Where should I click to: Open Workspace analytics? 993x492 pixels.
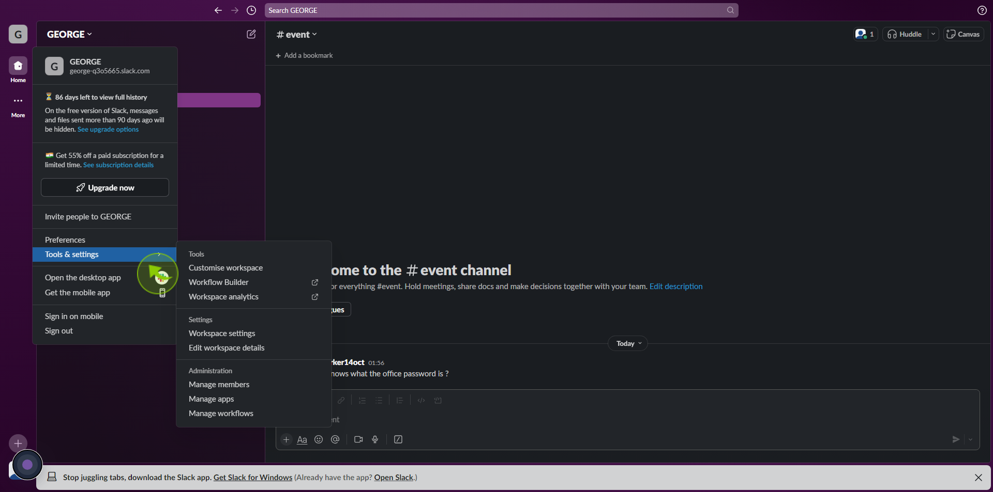[x=253, y=297]
